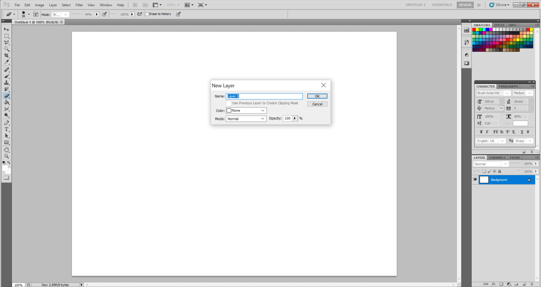This screenshot has width=541, height=287.
Task: Open the Brush Preset picker dropdown
Action: [x=28, y=14]
